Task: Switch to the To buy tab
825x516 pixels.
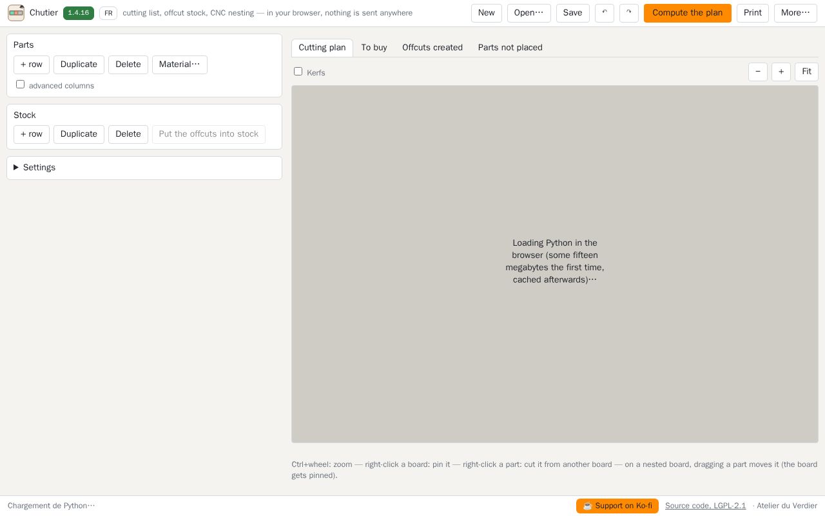Action: click(x=374, y=48)
